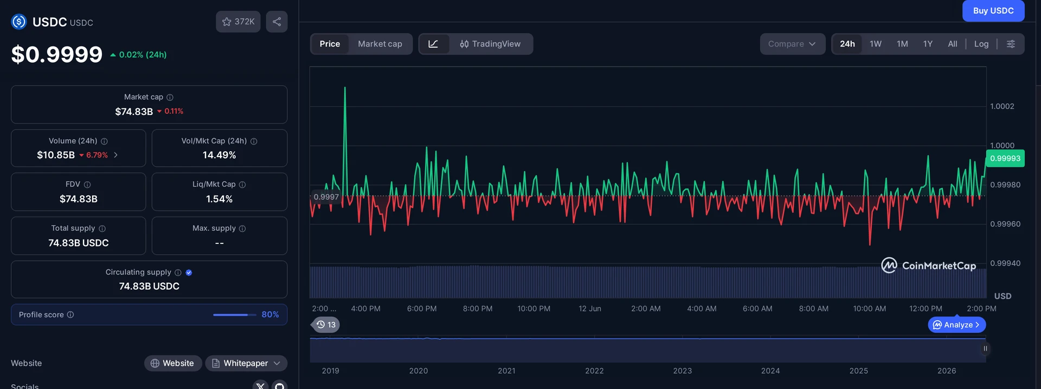Click the USDC coin logo icon

(x=19, y=22)
